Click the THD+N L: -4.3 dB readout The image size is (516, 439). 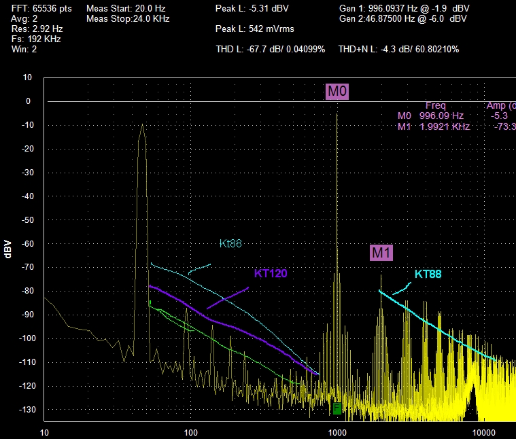398,50
